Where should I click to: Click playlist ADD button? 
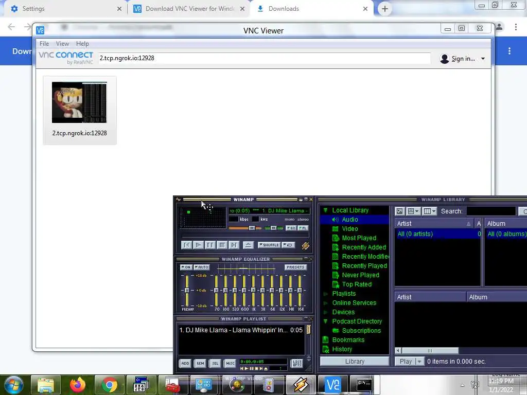[x=185, y=364]
